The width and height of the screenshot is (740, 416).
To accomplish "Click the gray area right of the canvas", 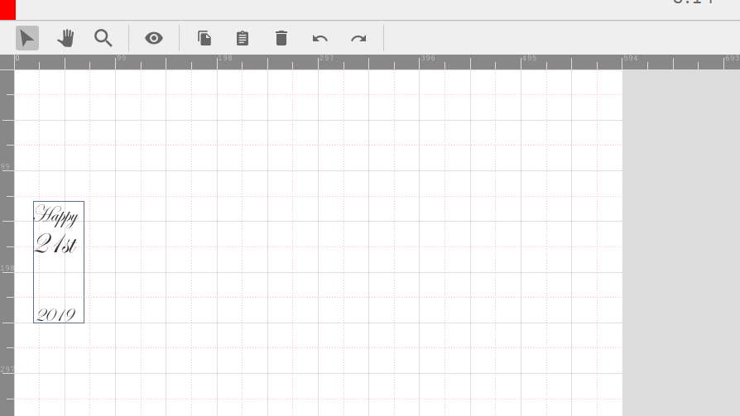I will (680, 240).
